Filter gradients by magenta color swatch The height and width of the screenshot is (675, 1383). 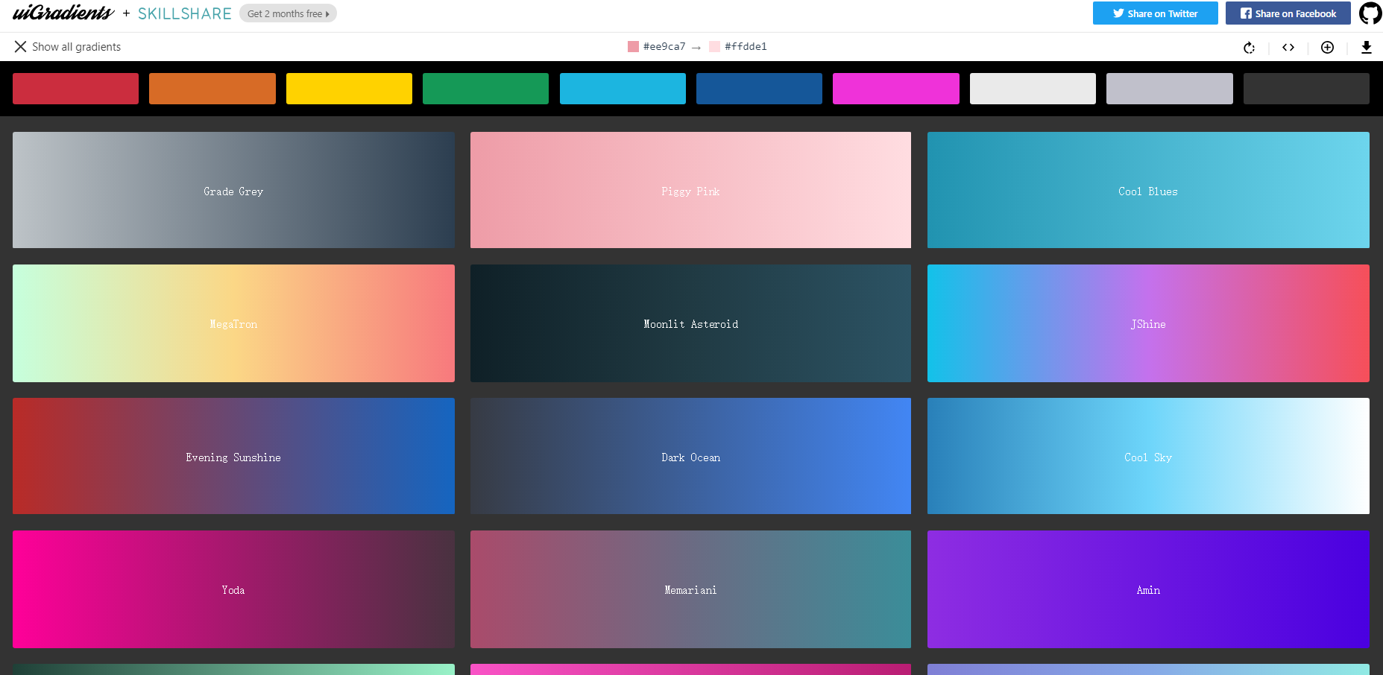coord(895,89)
